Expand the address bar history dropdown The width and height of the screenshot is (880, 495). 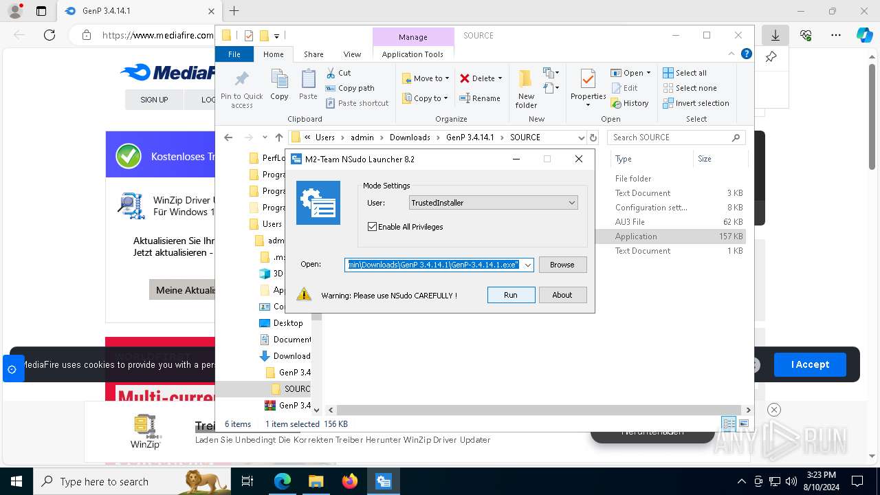tap(582, 137)
